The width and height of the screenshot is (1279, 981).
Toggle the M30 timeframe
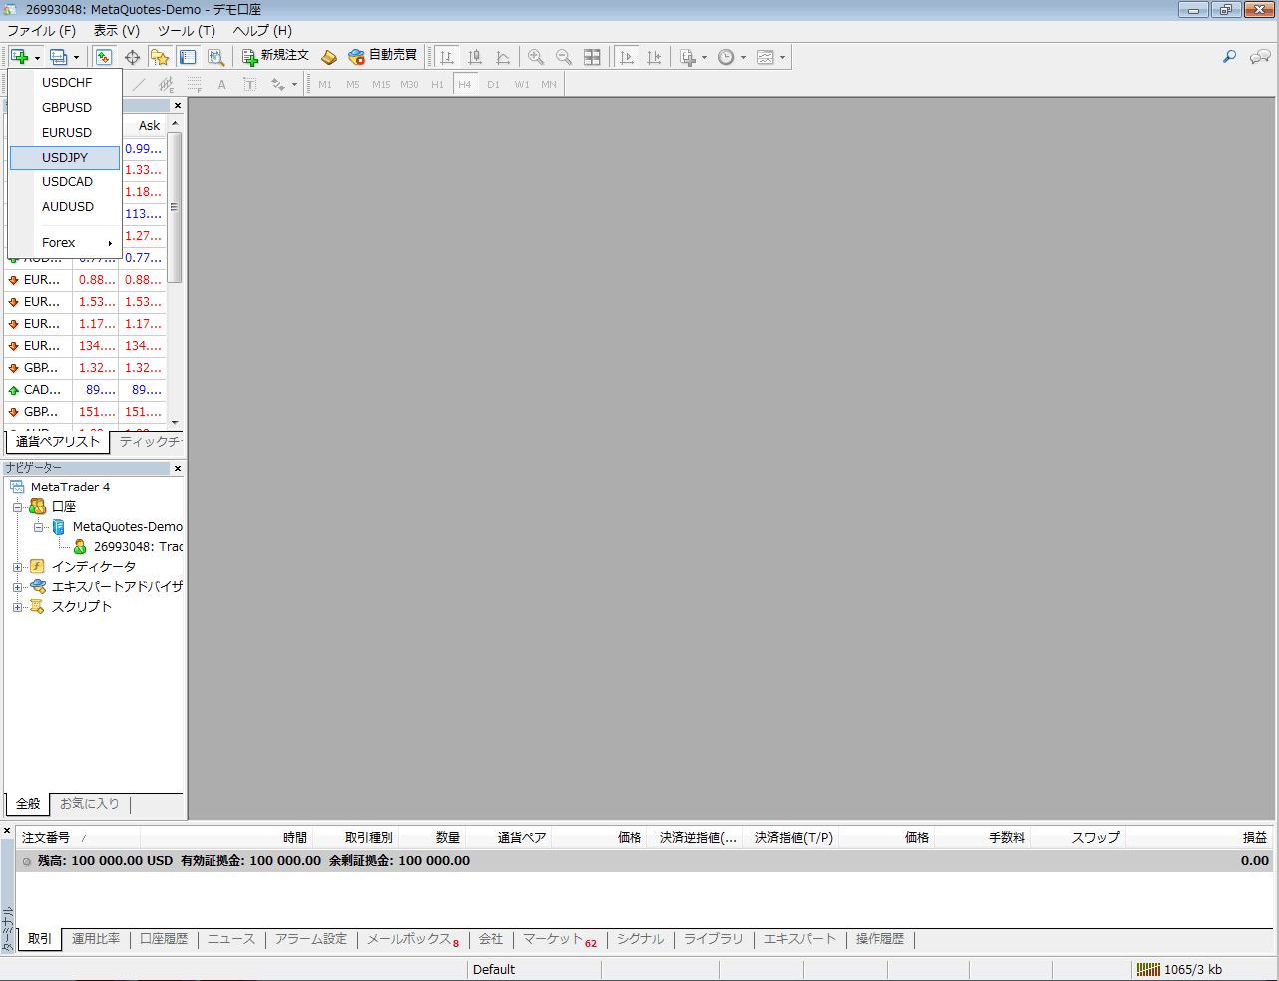point(409,85)
